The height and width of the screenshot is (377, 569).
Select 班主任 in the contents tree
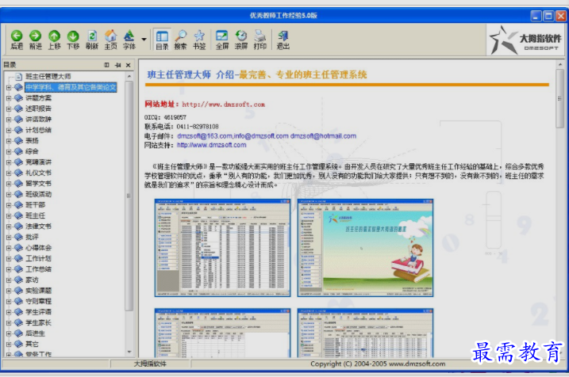point(35,215)
